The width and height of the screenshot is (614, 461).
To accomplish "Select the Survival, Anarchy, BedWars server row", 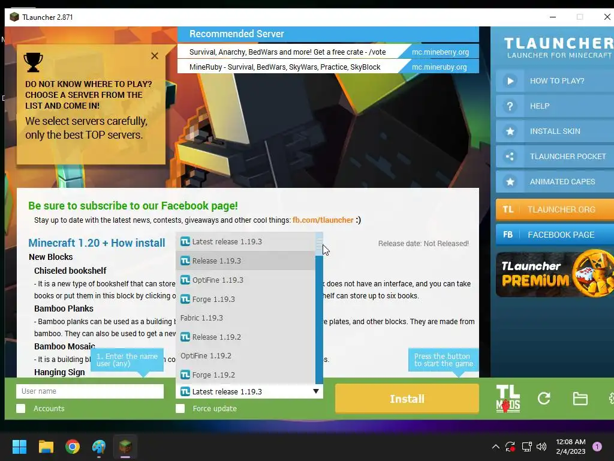I will pyautogui.click(x=287, y=52).
